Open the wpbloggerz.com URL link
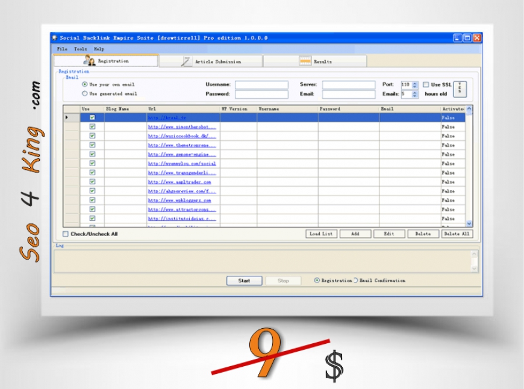 click(x=179, y=200)
